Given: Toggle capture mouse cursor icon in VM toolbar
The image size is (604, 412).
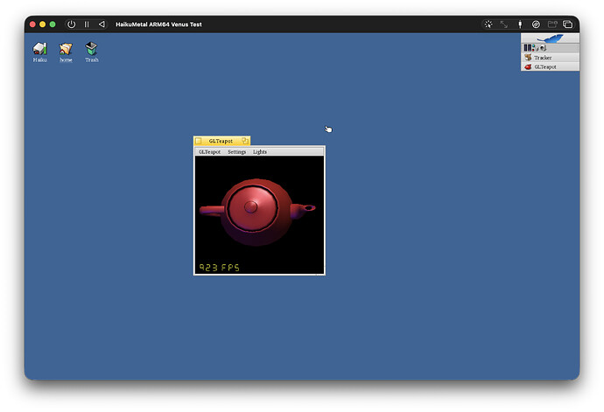Looking at the screenshot, I should [488, 24].
